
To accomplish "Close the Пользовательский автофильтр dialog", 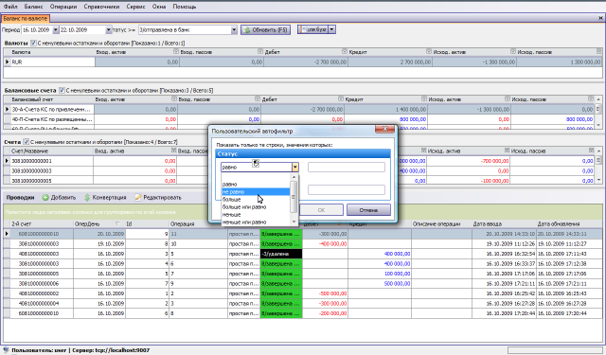I will tap(385, 130).
